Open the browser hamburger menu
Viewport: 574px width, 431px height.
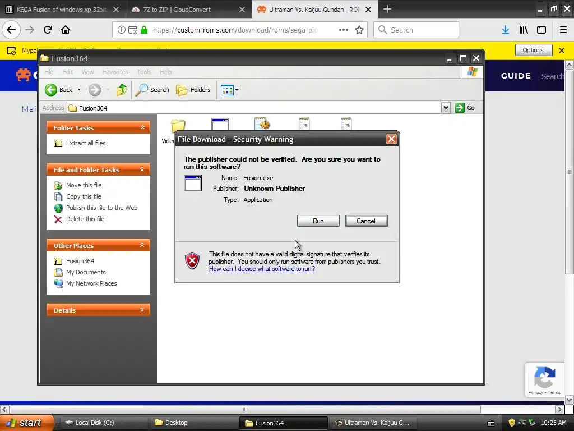pos(563,30)
